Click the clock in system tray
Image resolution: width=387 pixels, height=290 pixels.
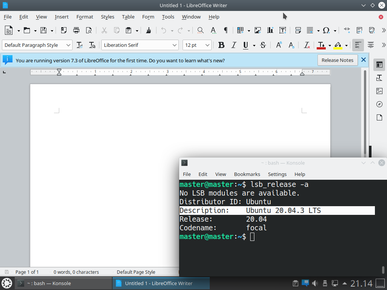[x=361, y=283]
